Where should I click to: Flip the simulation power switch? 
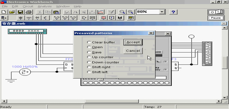(x=216, y=12)
